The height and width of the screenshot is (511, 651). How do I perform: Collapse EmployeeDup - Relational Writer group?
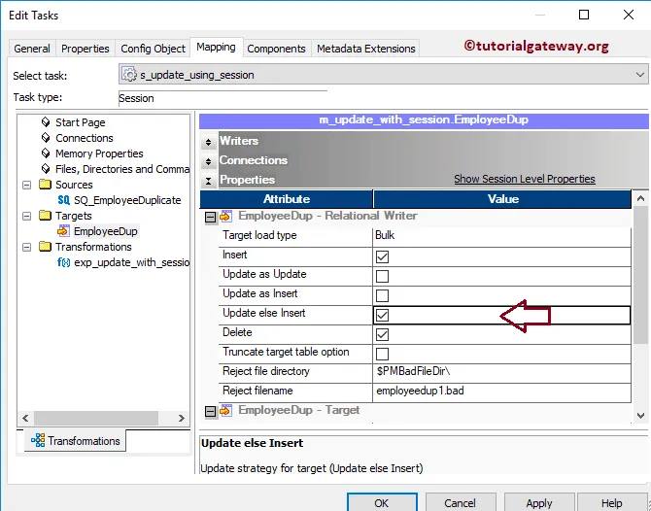(211, 217)
